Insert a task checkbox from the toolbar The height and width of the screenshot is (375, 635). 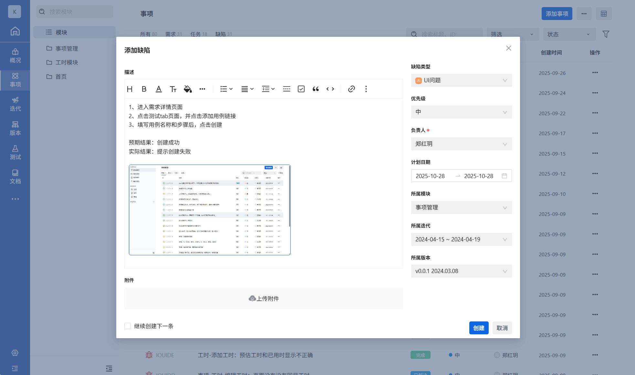click(x=301, y=89)
